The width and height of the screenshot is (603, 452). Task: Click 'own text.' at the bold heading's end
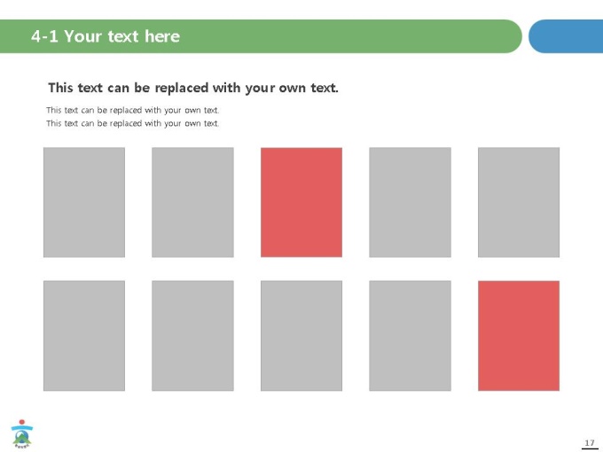coord(309,88)
